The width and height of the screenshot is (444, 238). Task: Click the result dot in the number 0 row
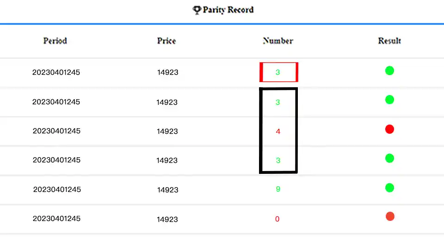click(390, 216)
